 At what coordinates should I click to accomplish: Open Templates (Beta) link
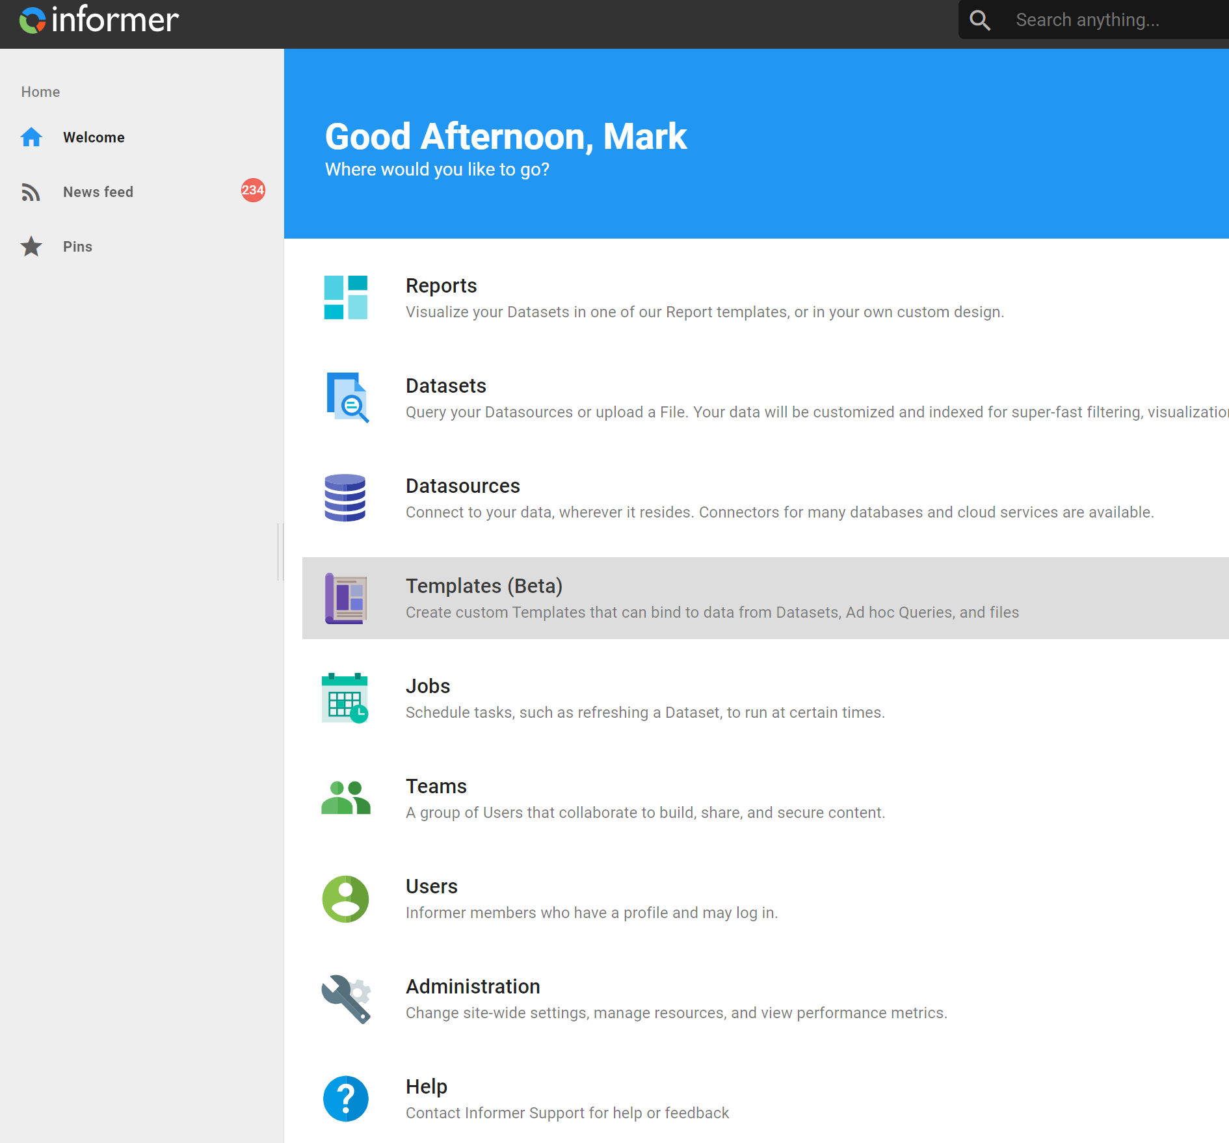(x=484, y=586)
